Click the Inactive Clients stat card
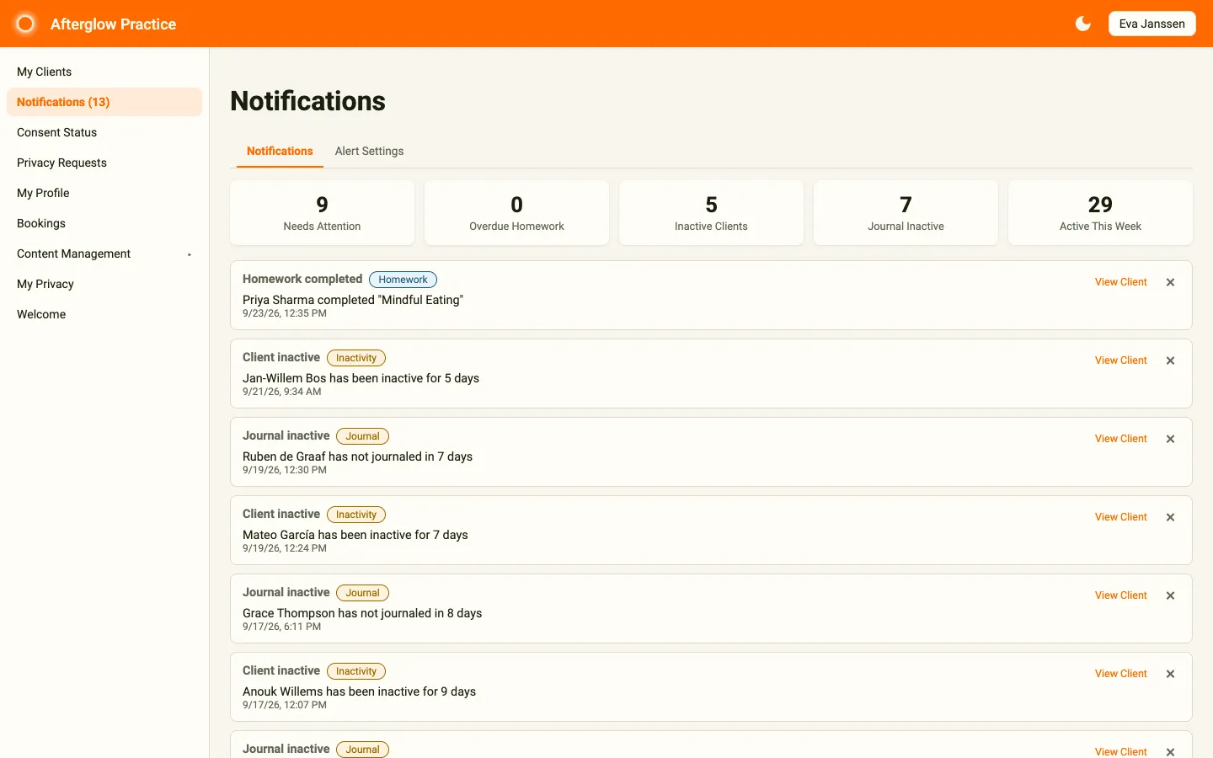 (x=711, y=213)
